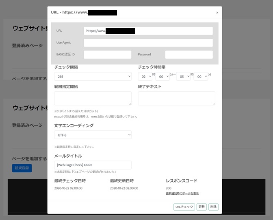This screenshot has width=273, height=220.
Task: Close the URL settings dialog
Action: (217, 13)
